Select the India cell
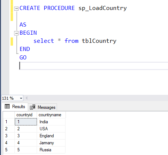 pos(51,122)
